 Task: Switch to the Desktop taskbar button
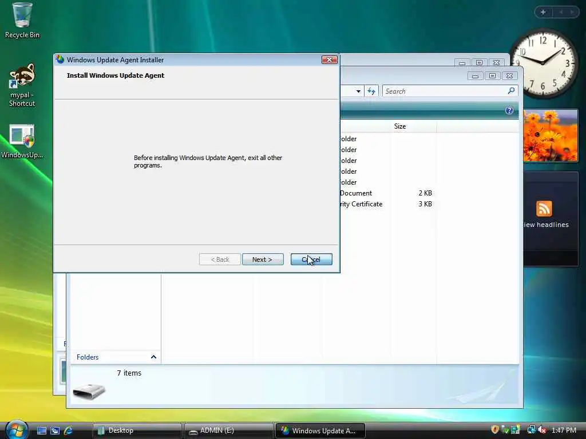pos(136,430)
